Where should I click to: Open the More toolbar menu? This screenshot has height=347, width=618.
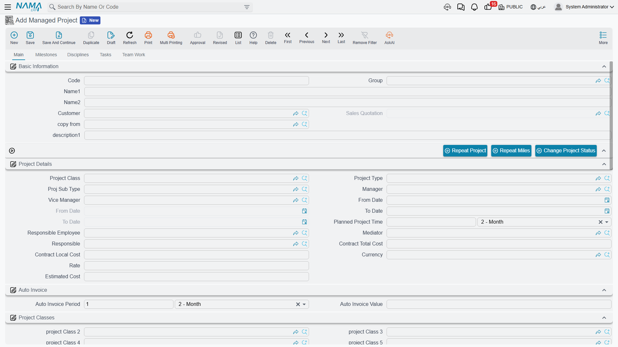[603, 38]
